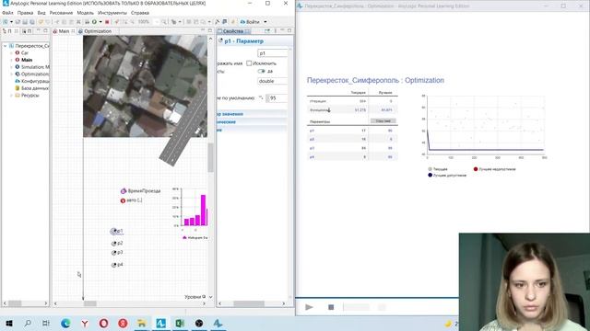Click the Уровни control below the canvas
The width and height of the screenshot is (590, 331).
click(x=195, y=297)
